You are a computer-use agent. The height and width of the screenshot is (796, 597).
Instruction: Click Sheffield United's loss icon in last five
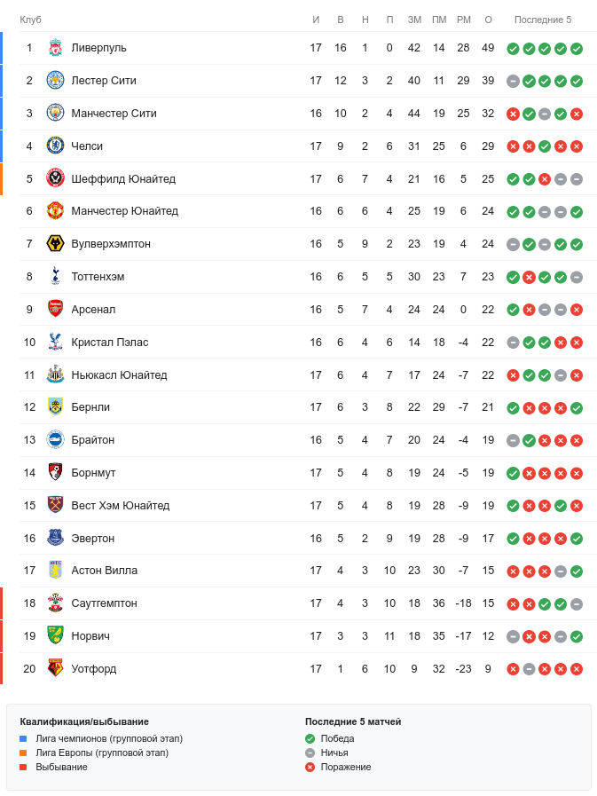(x=545, y=179)
